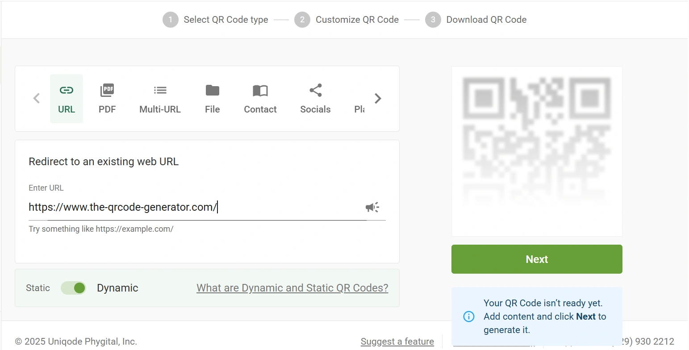Choose the Multi-URL QR code type
689x350 pixels.
click(x=160, y=99)
